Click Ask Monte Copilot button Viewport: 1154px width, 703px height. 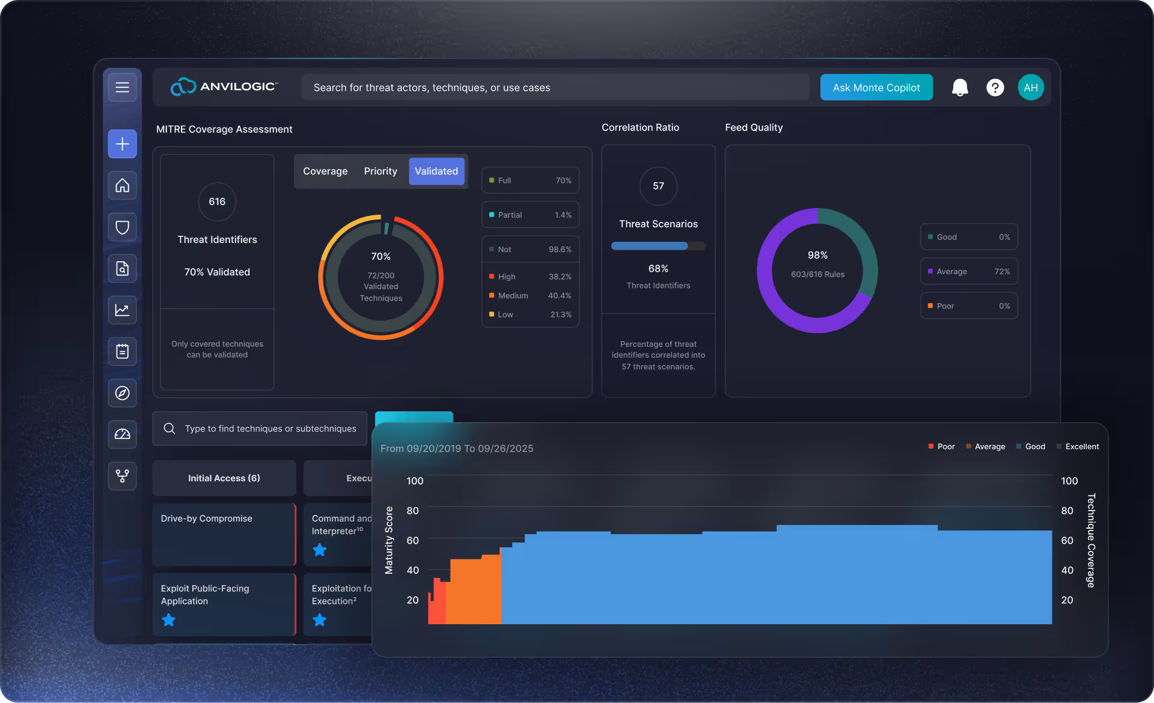pos(876,88)
